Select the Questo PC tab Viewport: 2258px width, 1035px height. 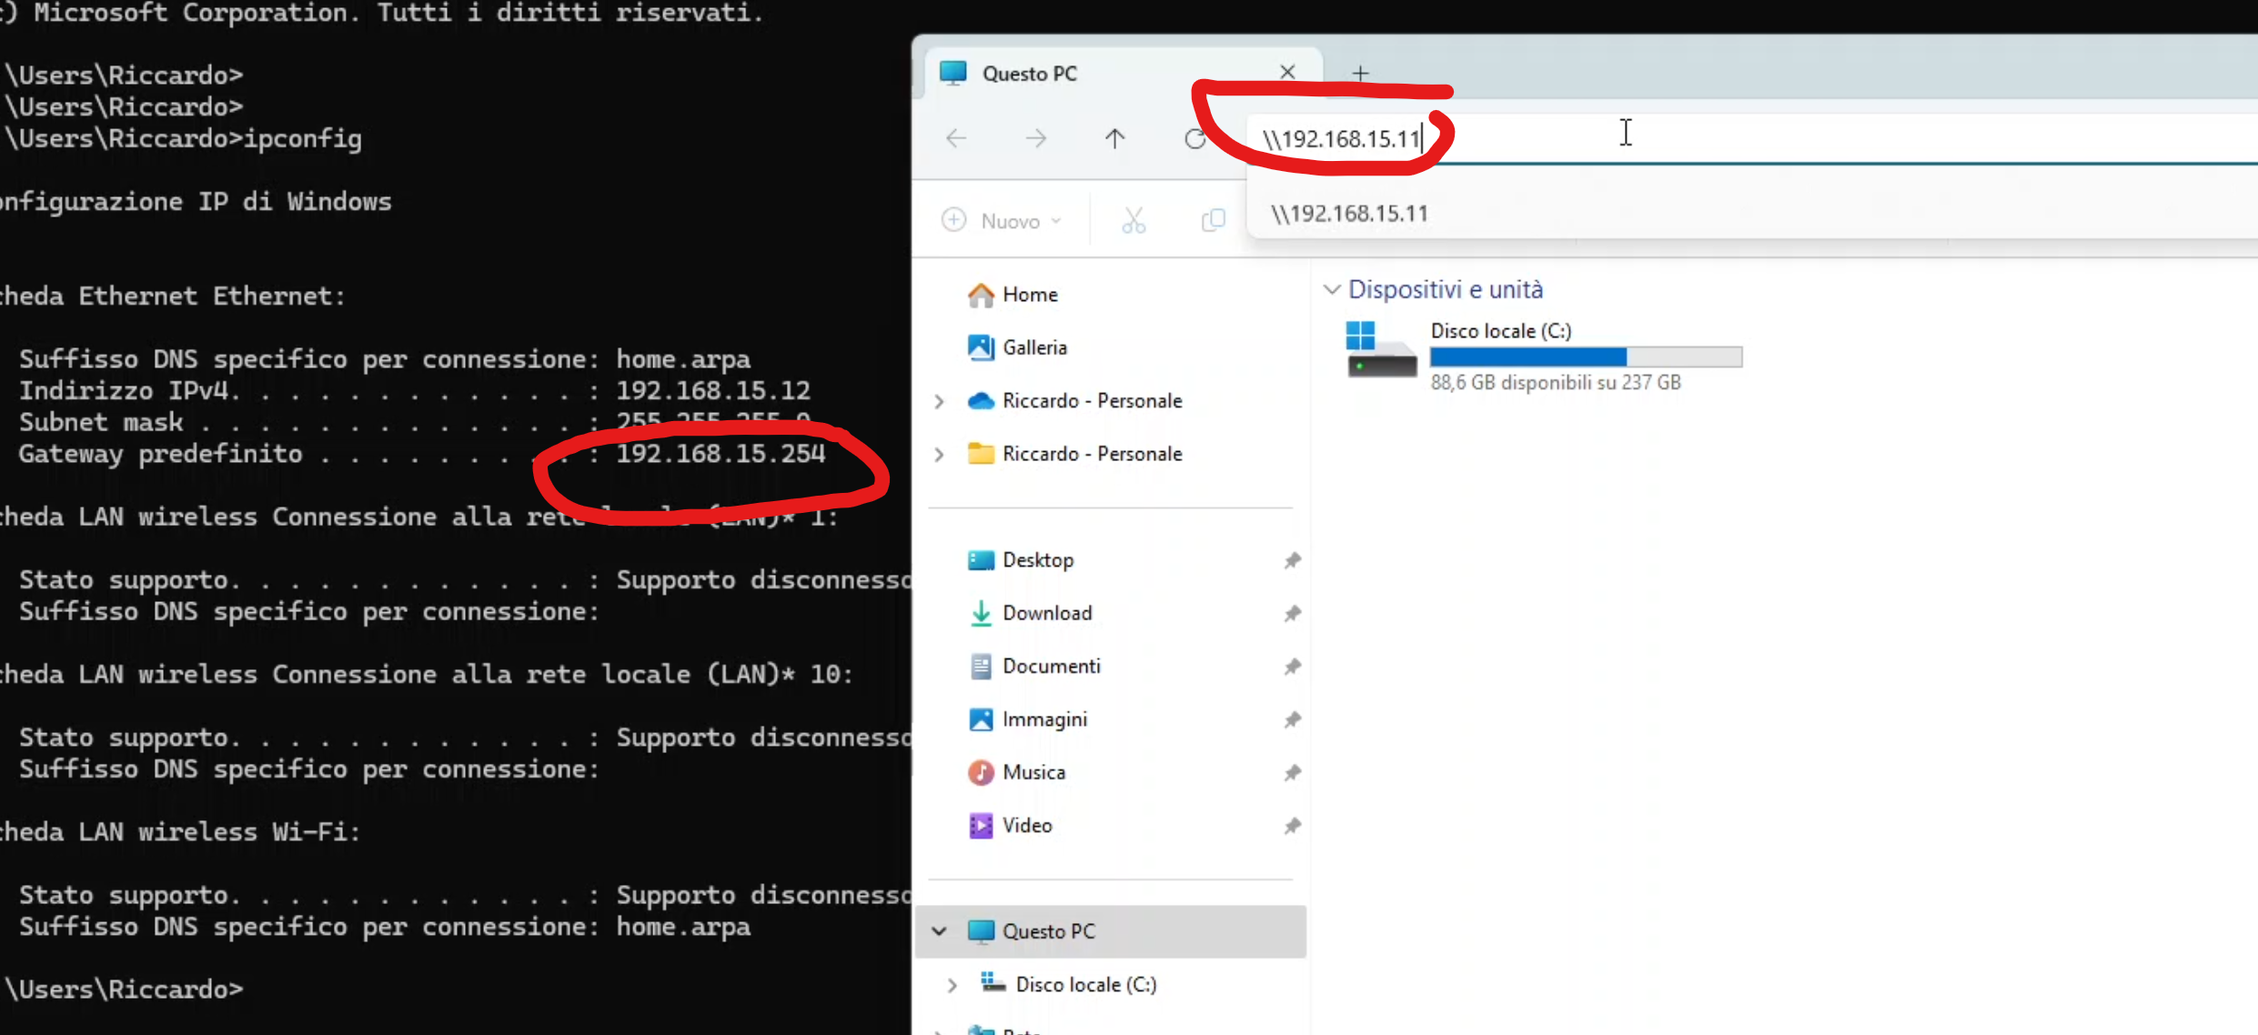pos(1123,73)
